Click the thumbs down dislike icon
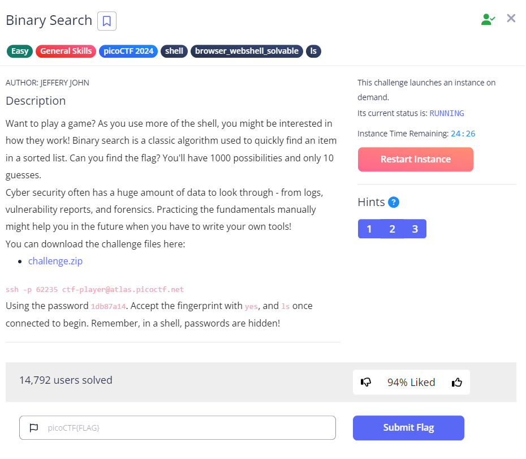This screenshot has height=459, width=526. click(x=366, y=383)
